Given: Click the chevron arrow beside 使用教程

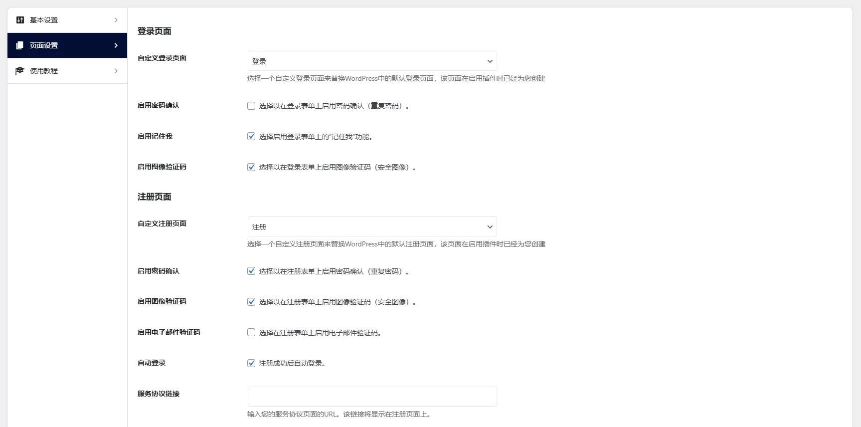Looking at the screenshot, I should point(116,71).
